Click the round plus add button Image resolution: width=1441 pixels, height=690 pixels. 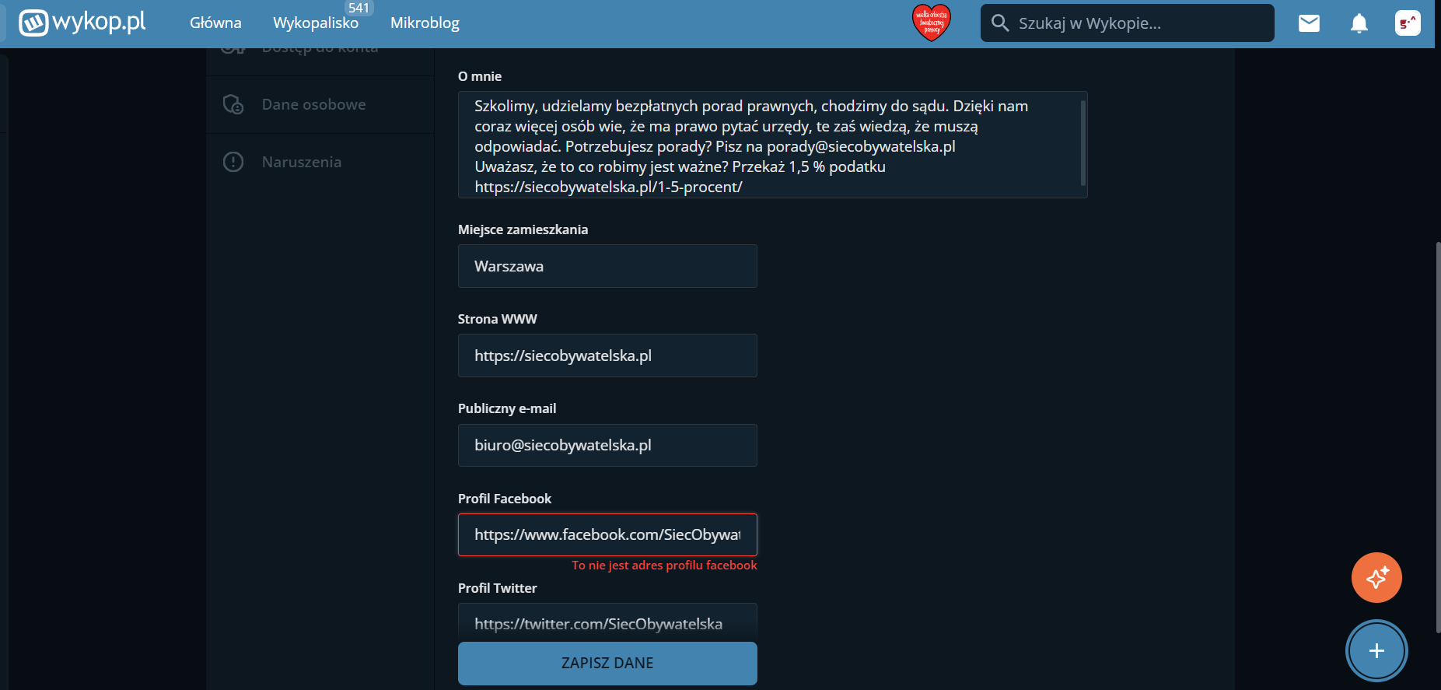point(1376,650)
